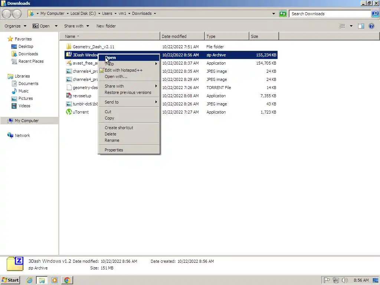Screen dimensions: 380x285
Task: Click the green refresh icon beside address bar
Action: tap(282, 14)
